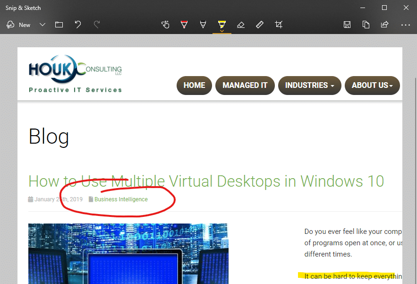Screen dimensions: 417x284
Task: Expand the New snip delay dropdown arrow
Action: coord(43,25)
